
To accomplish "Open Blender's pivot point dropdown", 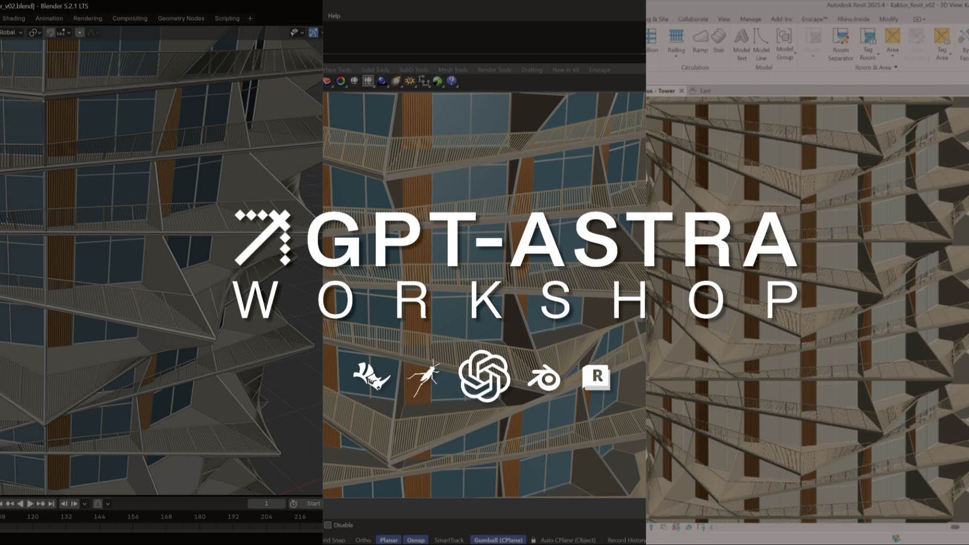I will 35,32.
